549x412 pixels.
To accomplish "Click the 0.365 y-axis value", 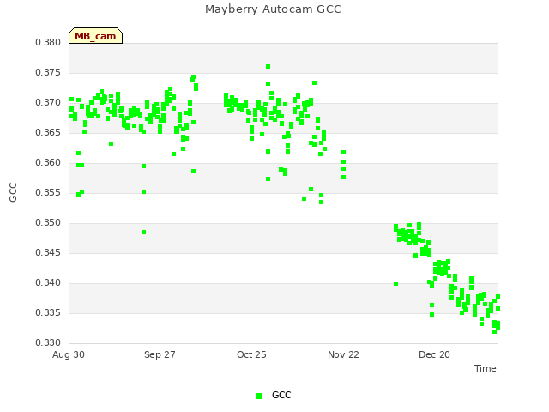I will pyautogui.click(x=48, y=133).
